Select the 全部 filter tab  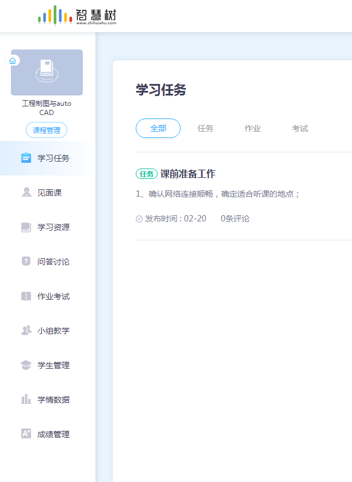click(158, 128)
